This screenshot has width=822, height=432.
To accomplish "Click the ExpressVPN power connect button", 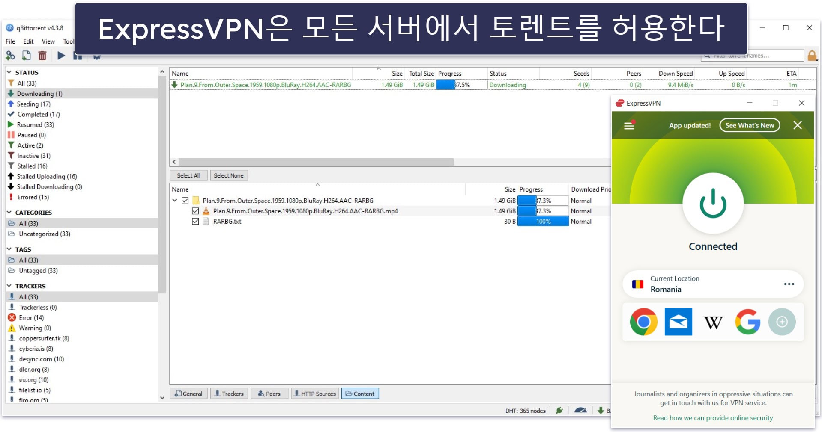I will (x=713, y=203).
